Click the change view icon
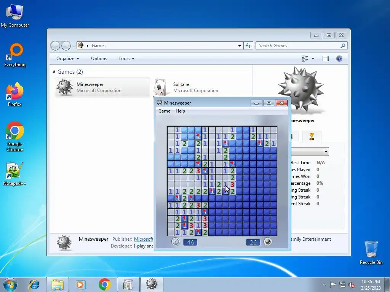Screen dimensions: 390x292 (x=305, y=59)
